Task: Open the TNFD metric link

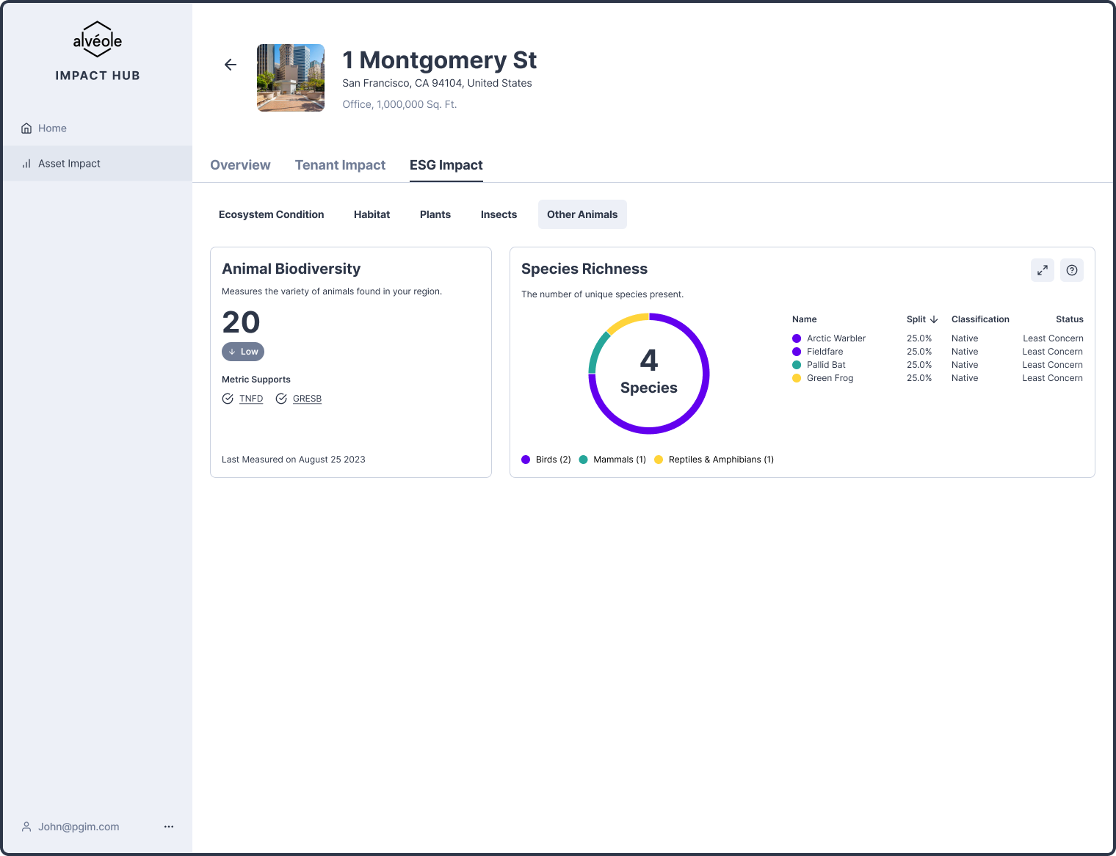Action: [x=250, y=399]
